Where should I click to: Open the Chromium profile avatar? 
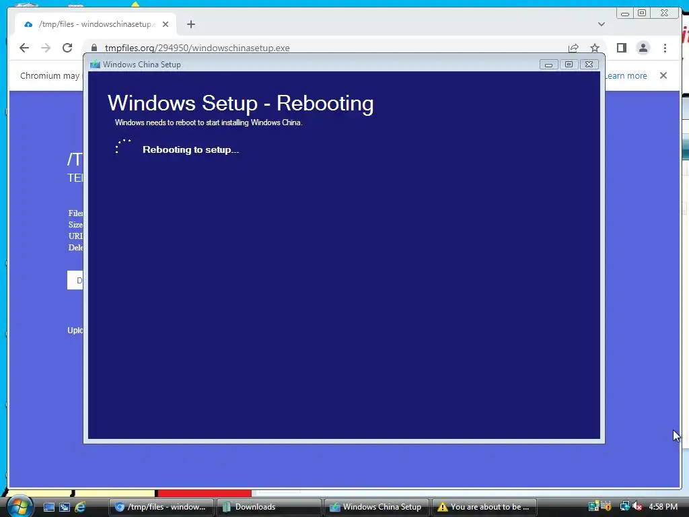click(x=643, y=48)
